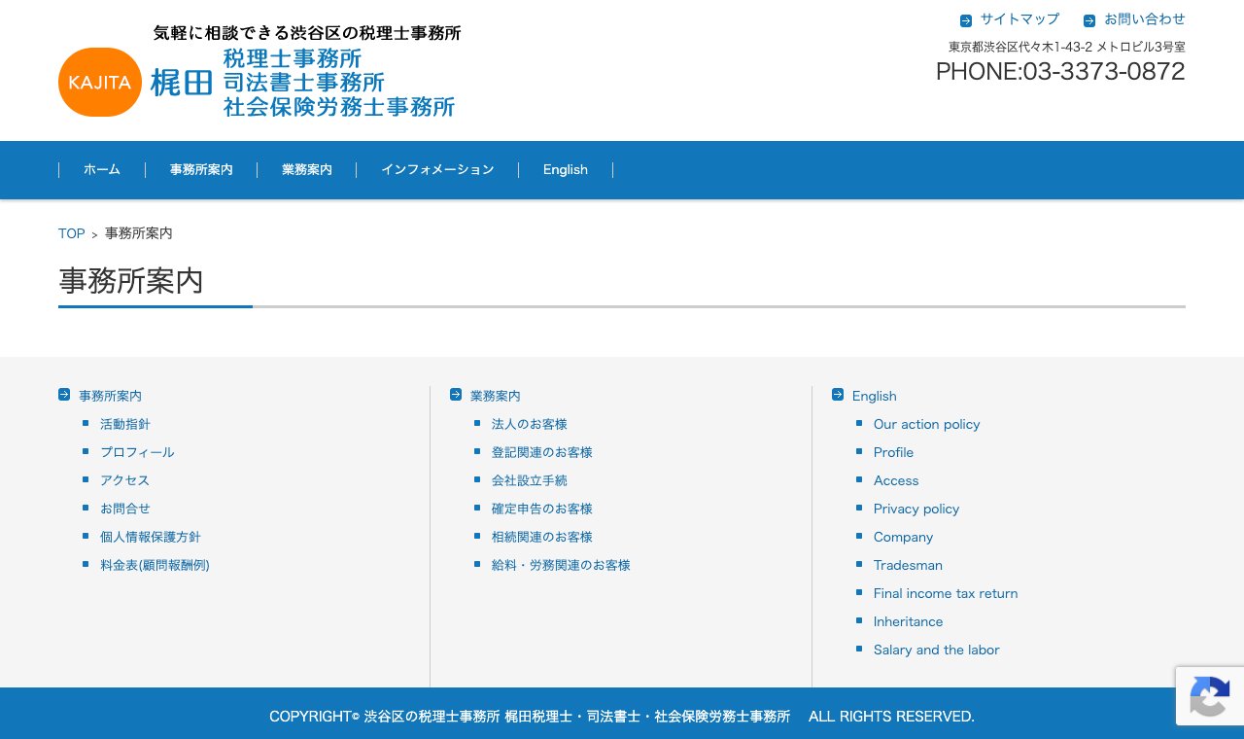The image size is (1244, 739).
Task: Open 業務案内 in the navigation bar
Action: pyautogui.click(x=307, y=169)
